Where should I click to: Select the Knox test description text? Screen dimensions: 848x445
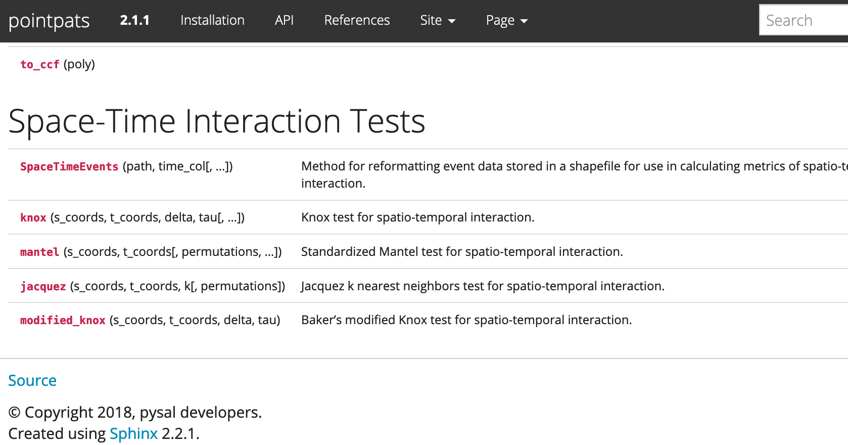tap(418, 217)
